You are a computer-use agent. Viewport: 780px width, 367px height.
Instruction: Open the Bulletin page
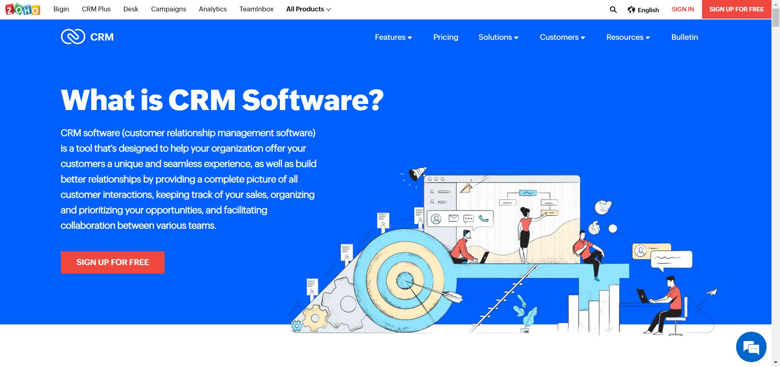tap(685, 37)
